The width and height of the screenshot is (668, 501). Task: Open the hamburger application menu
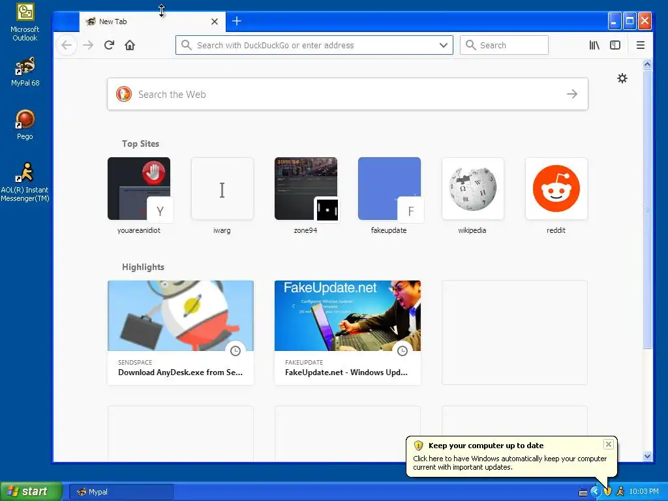[641, 45]
